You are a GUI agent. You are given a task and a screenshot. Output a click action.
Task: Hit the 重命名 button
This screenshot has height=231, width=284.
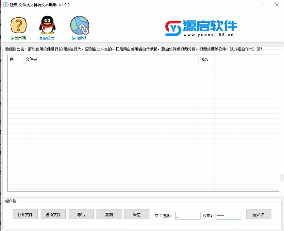[259, 215]
